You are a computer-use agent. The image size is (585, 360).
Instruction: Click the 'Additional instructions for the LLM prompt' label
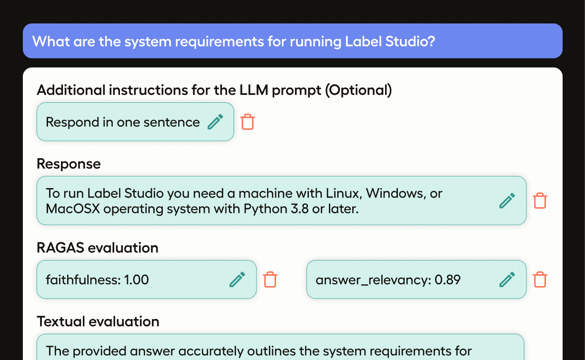(x=214, y=90)
